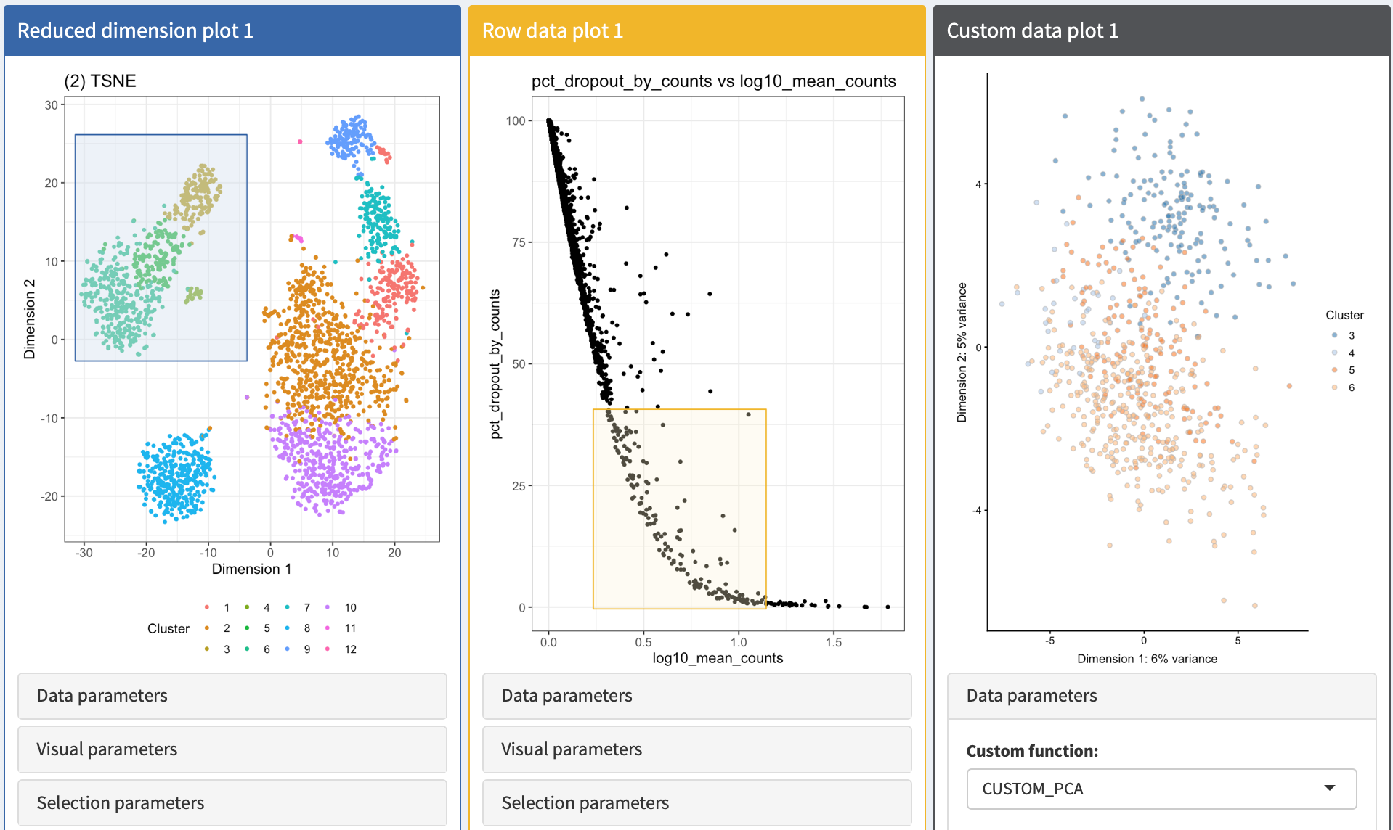
Task: Click cluster 3 dot in custom plot legend
Action: tap(1334, 335)
